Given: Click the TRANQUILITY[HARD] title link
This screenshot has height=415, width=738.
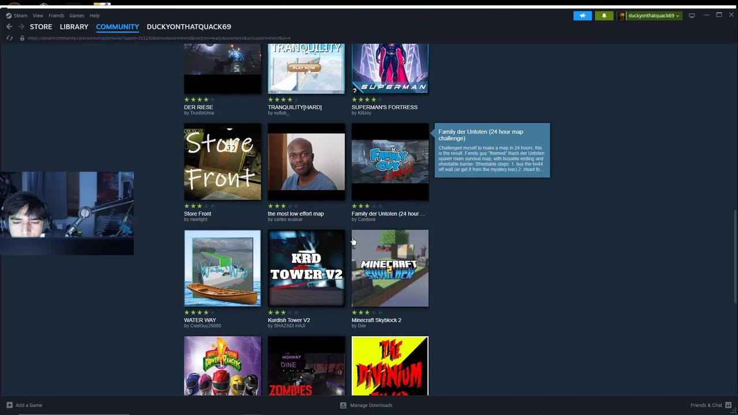Looking at the screenshot, I should click(295, 107).
